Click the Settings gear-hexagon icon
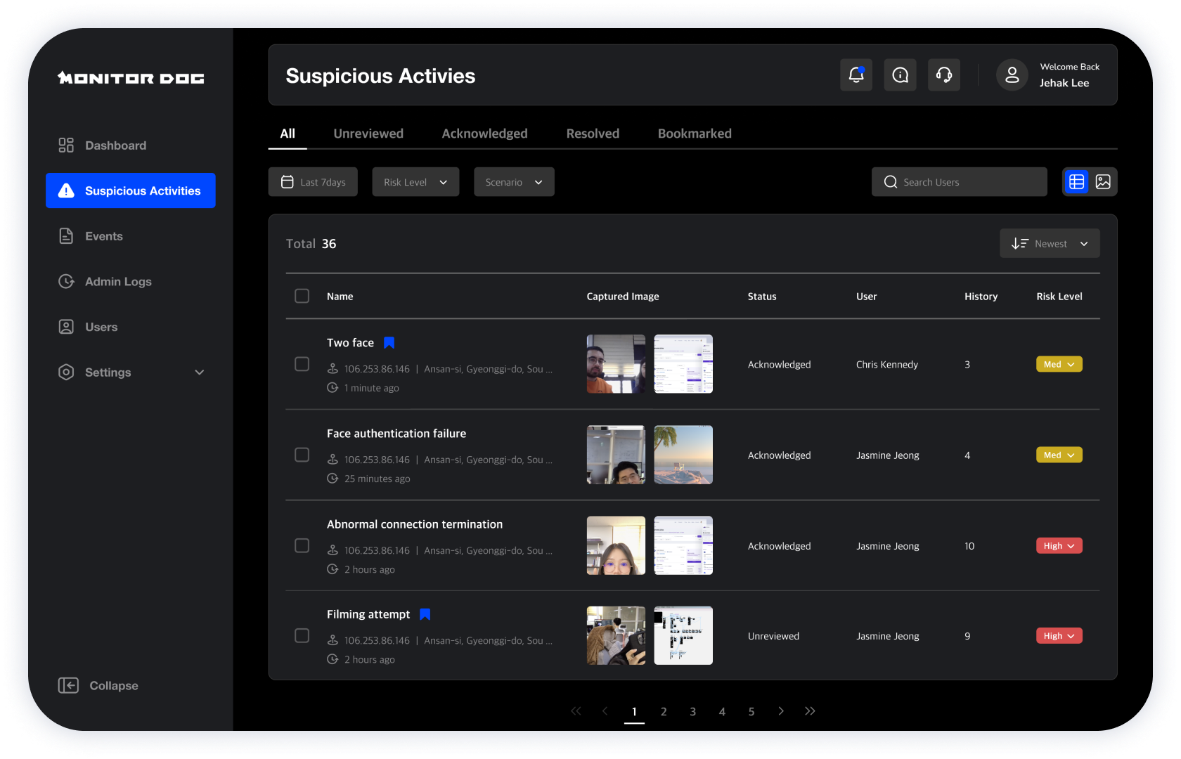Viewport: 1181px width, 759px height. (x=66, y=372)
